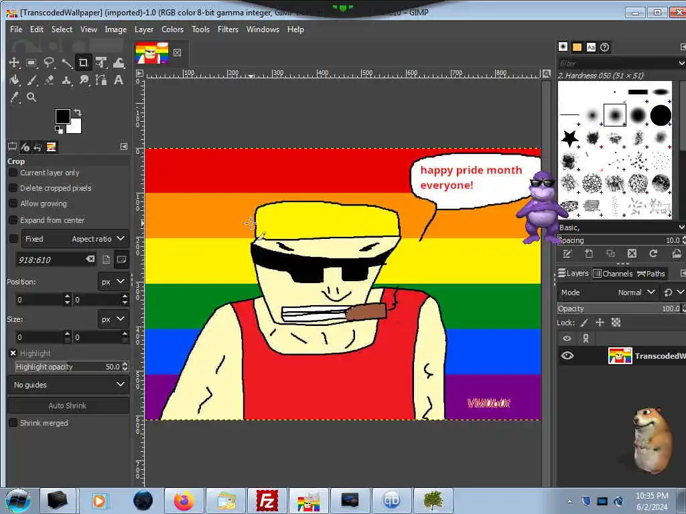686x514 pixels.
Task: Select the Move tool in toolbox
Action: pyautogui.click(x=14, y=63)
